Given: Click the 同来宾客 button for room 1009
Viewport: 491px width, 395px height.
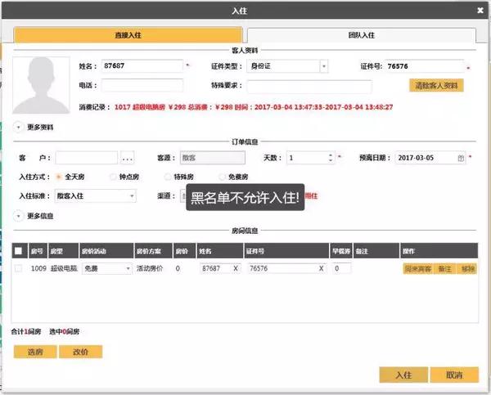Looking at the screenshot, I should (418, 269).
